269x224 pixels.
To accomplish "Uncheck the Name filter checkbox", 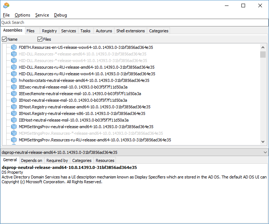I will tap(4, 39).
